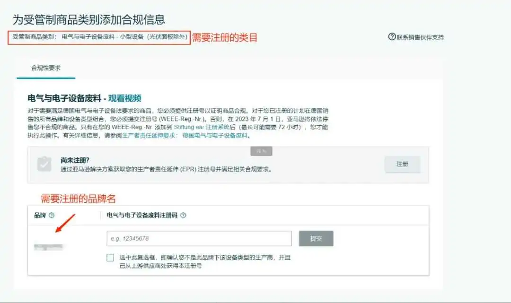Click the help icon next to 品牌
The image size is (511, 303).
(x=52, y=215)
